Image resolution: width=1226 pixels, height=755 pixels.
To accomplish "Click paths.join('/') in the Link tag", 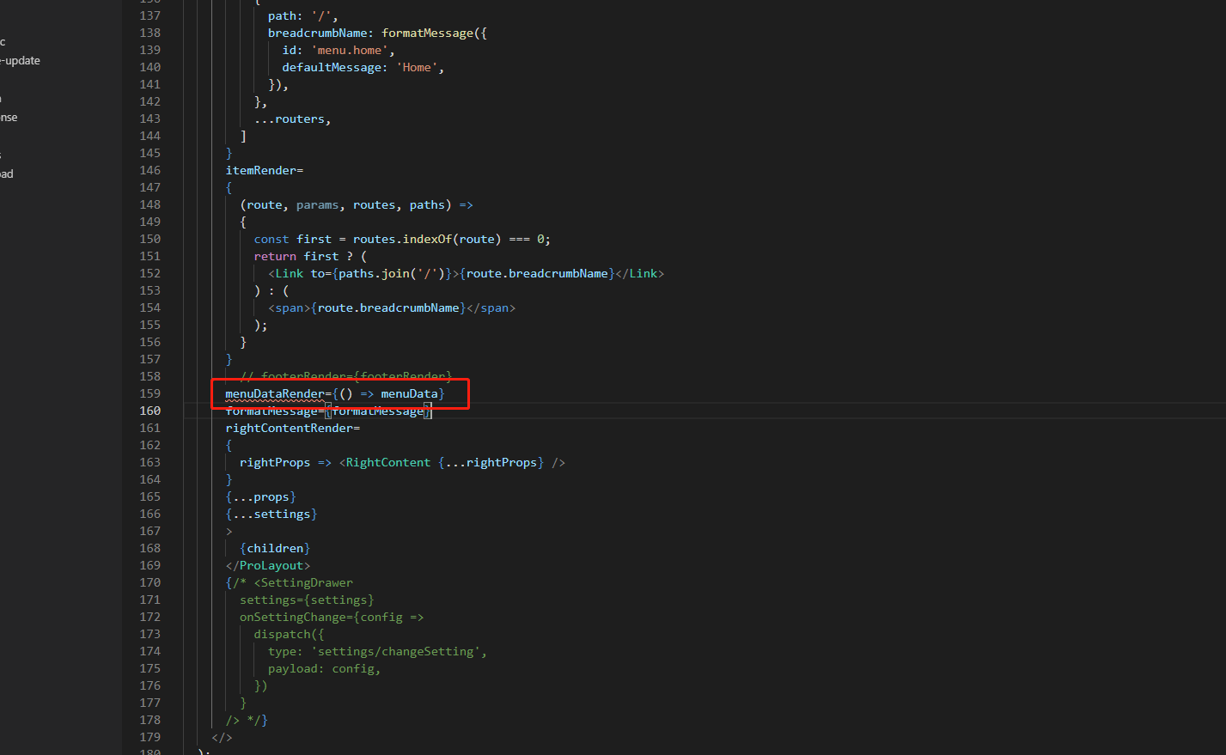I will coord(392,273).
